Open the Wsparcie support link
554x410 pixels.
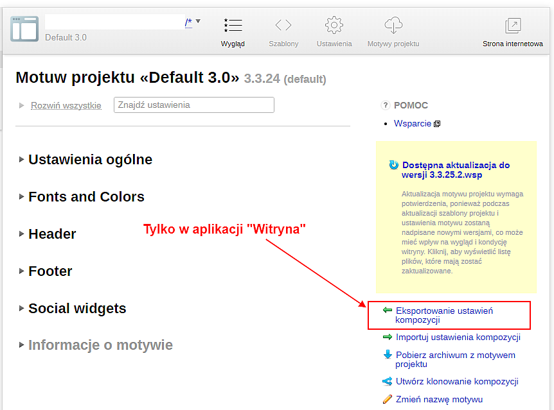click(x=413, y=123)
